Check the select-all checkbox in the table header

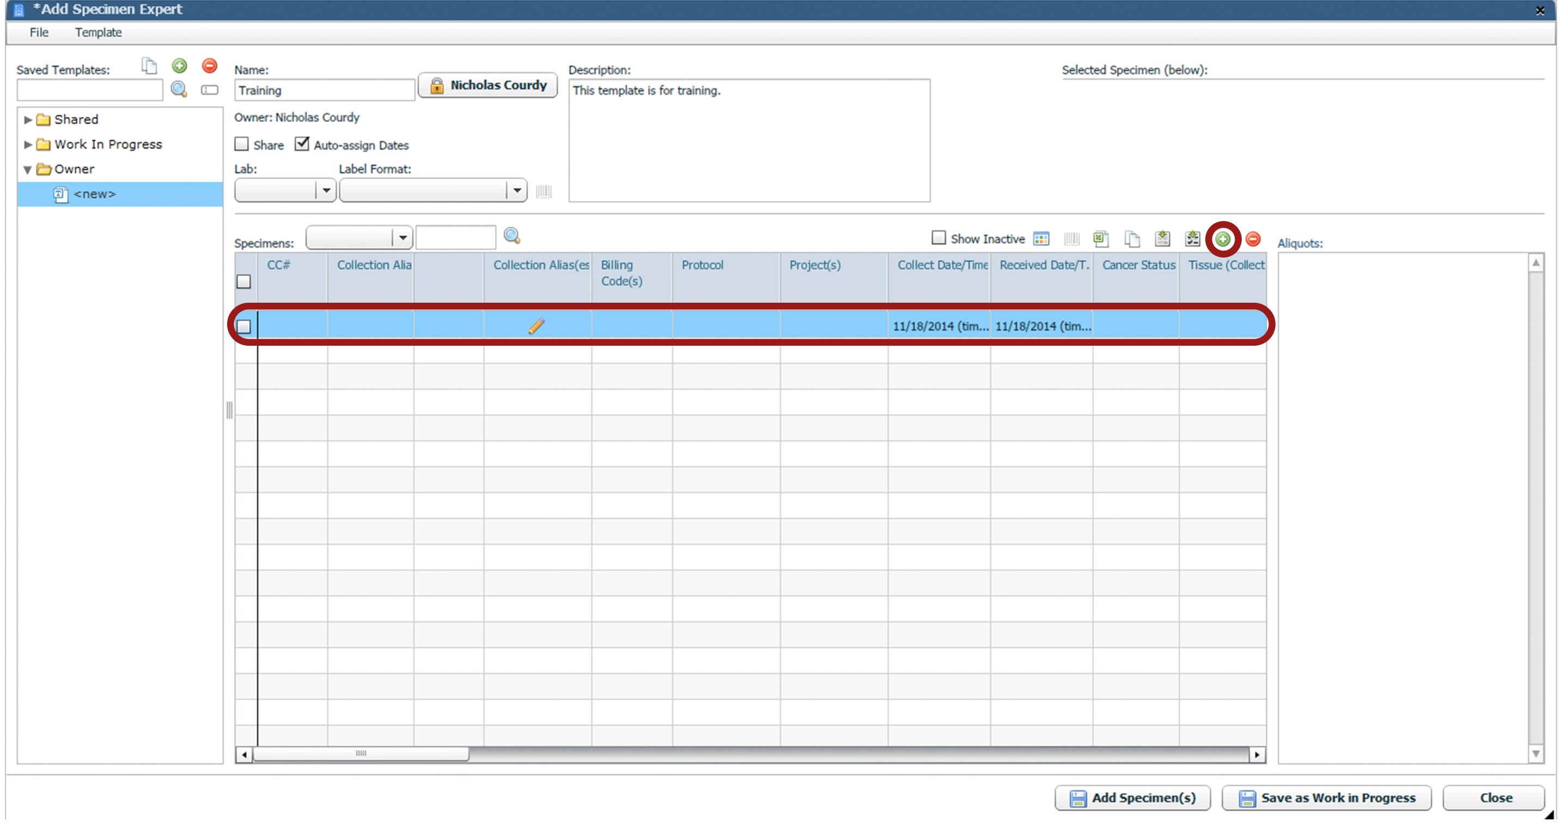point(244,282)
